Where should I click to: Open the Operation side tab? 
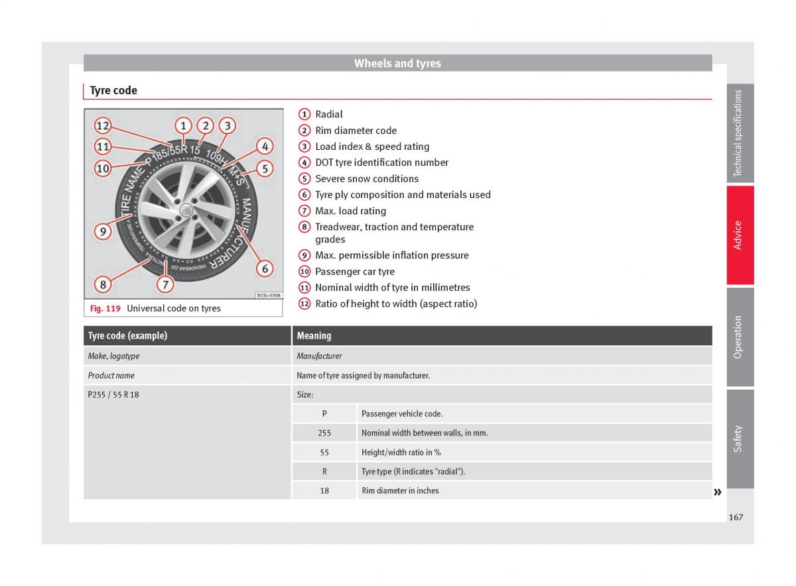(740, 337)
